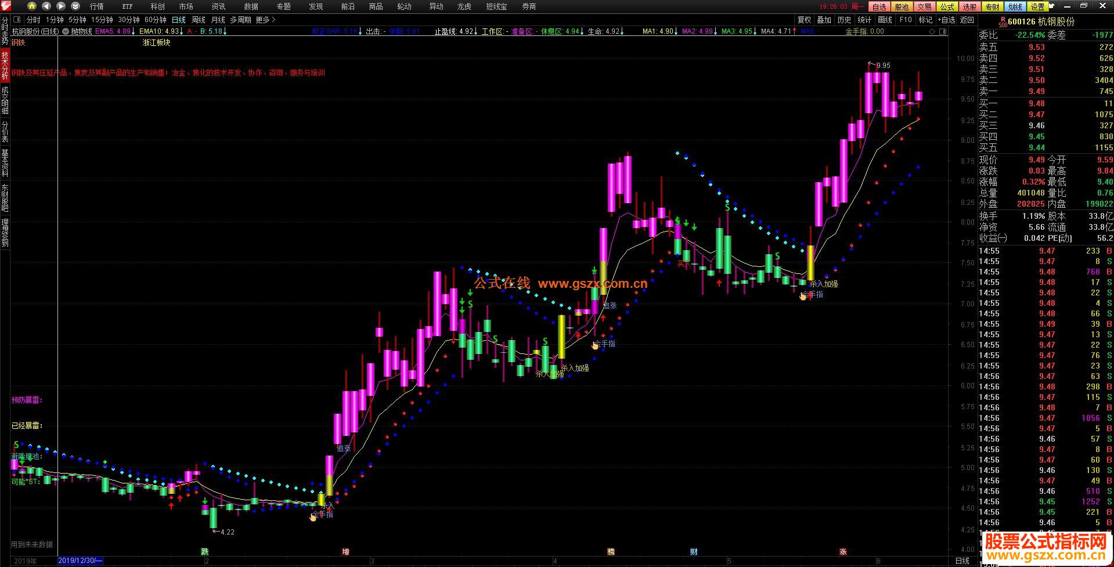Viewport: 1114px width, 567px height.
Task: Switch to 分时 period
Action: [34, 20]
